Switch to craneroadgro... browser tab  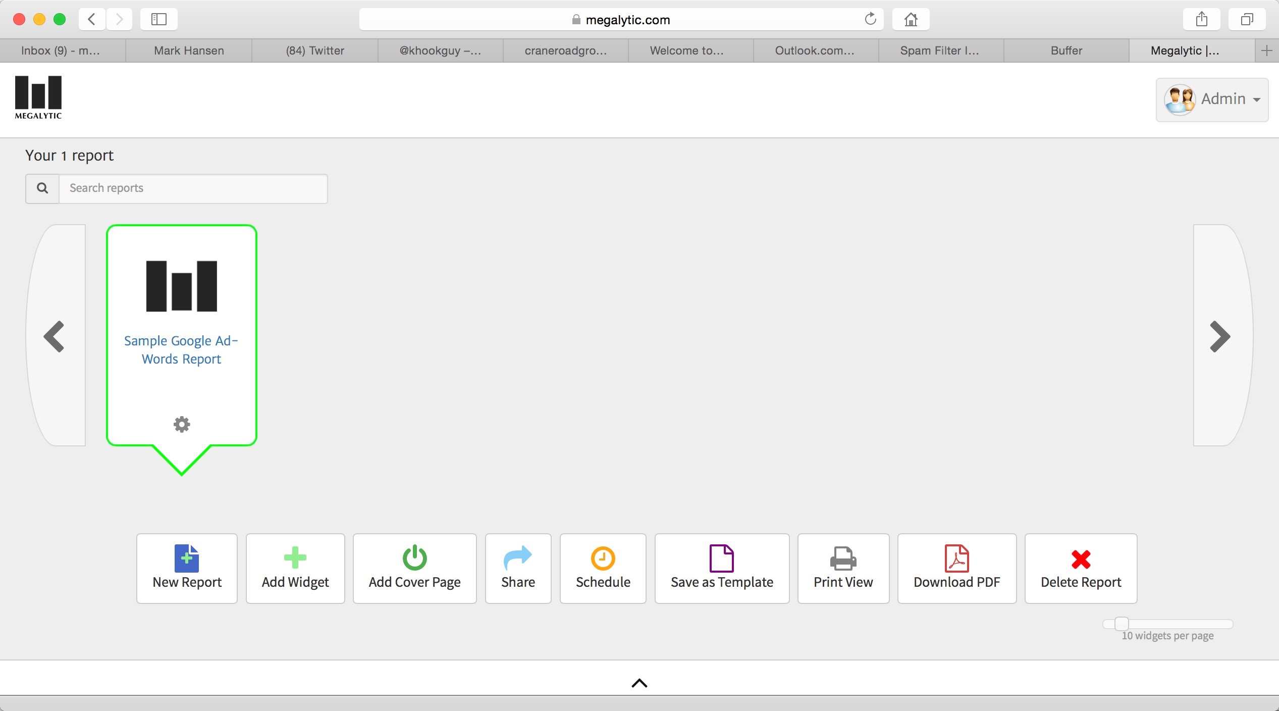[565, 50]
